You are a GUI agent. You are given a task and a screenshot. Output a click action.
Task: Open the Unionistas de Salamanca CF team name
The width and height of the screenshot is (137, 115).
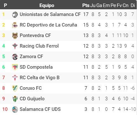click(50, 14)
